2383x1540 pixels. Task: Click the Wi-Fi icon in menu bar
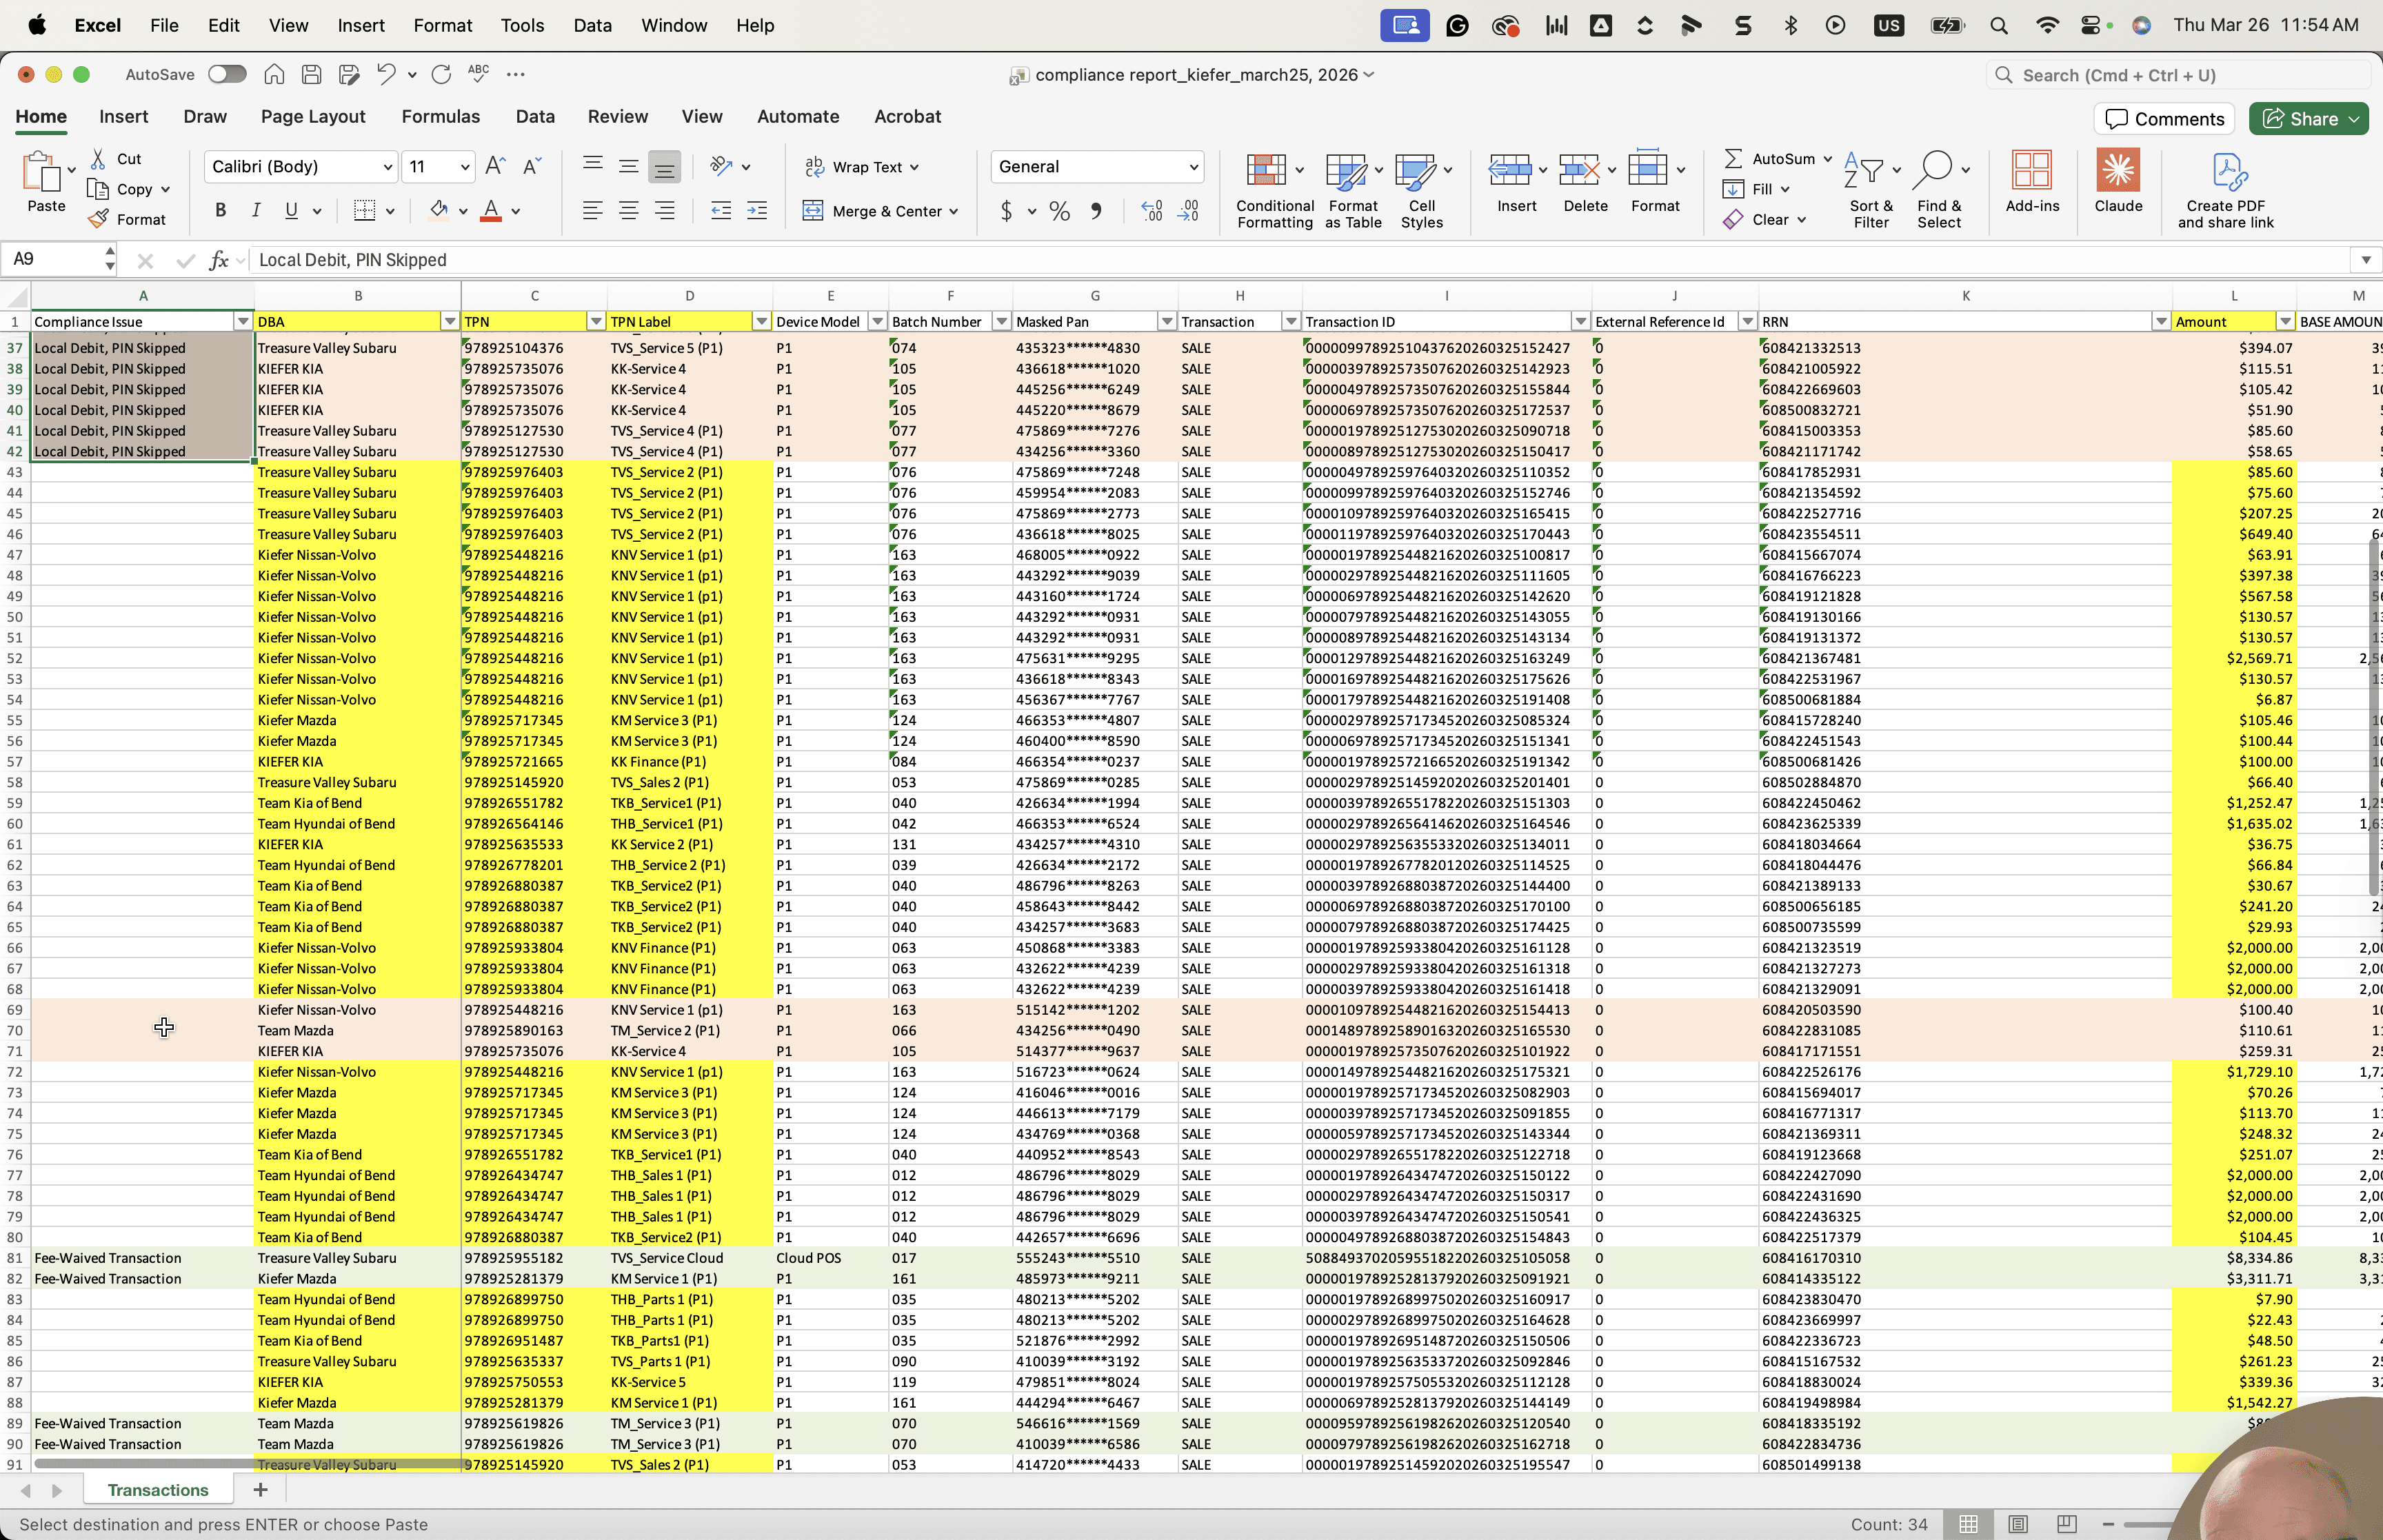2047,25
